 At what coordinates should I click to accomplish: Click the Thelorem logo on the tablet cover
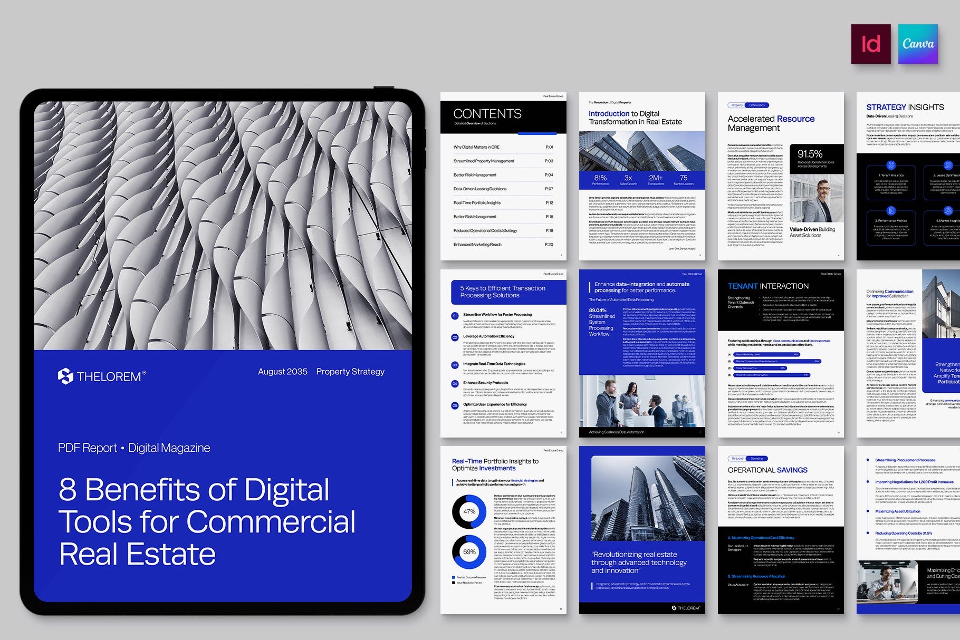(x=101, y=376)
